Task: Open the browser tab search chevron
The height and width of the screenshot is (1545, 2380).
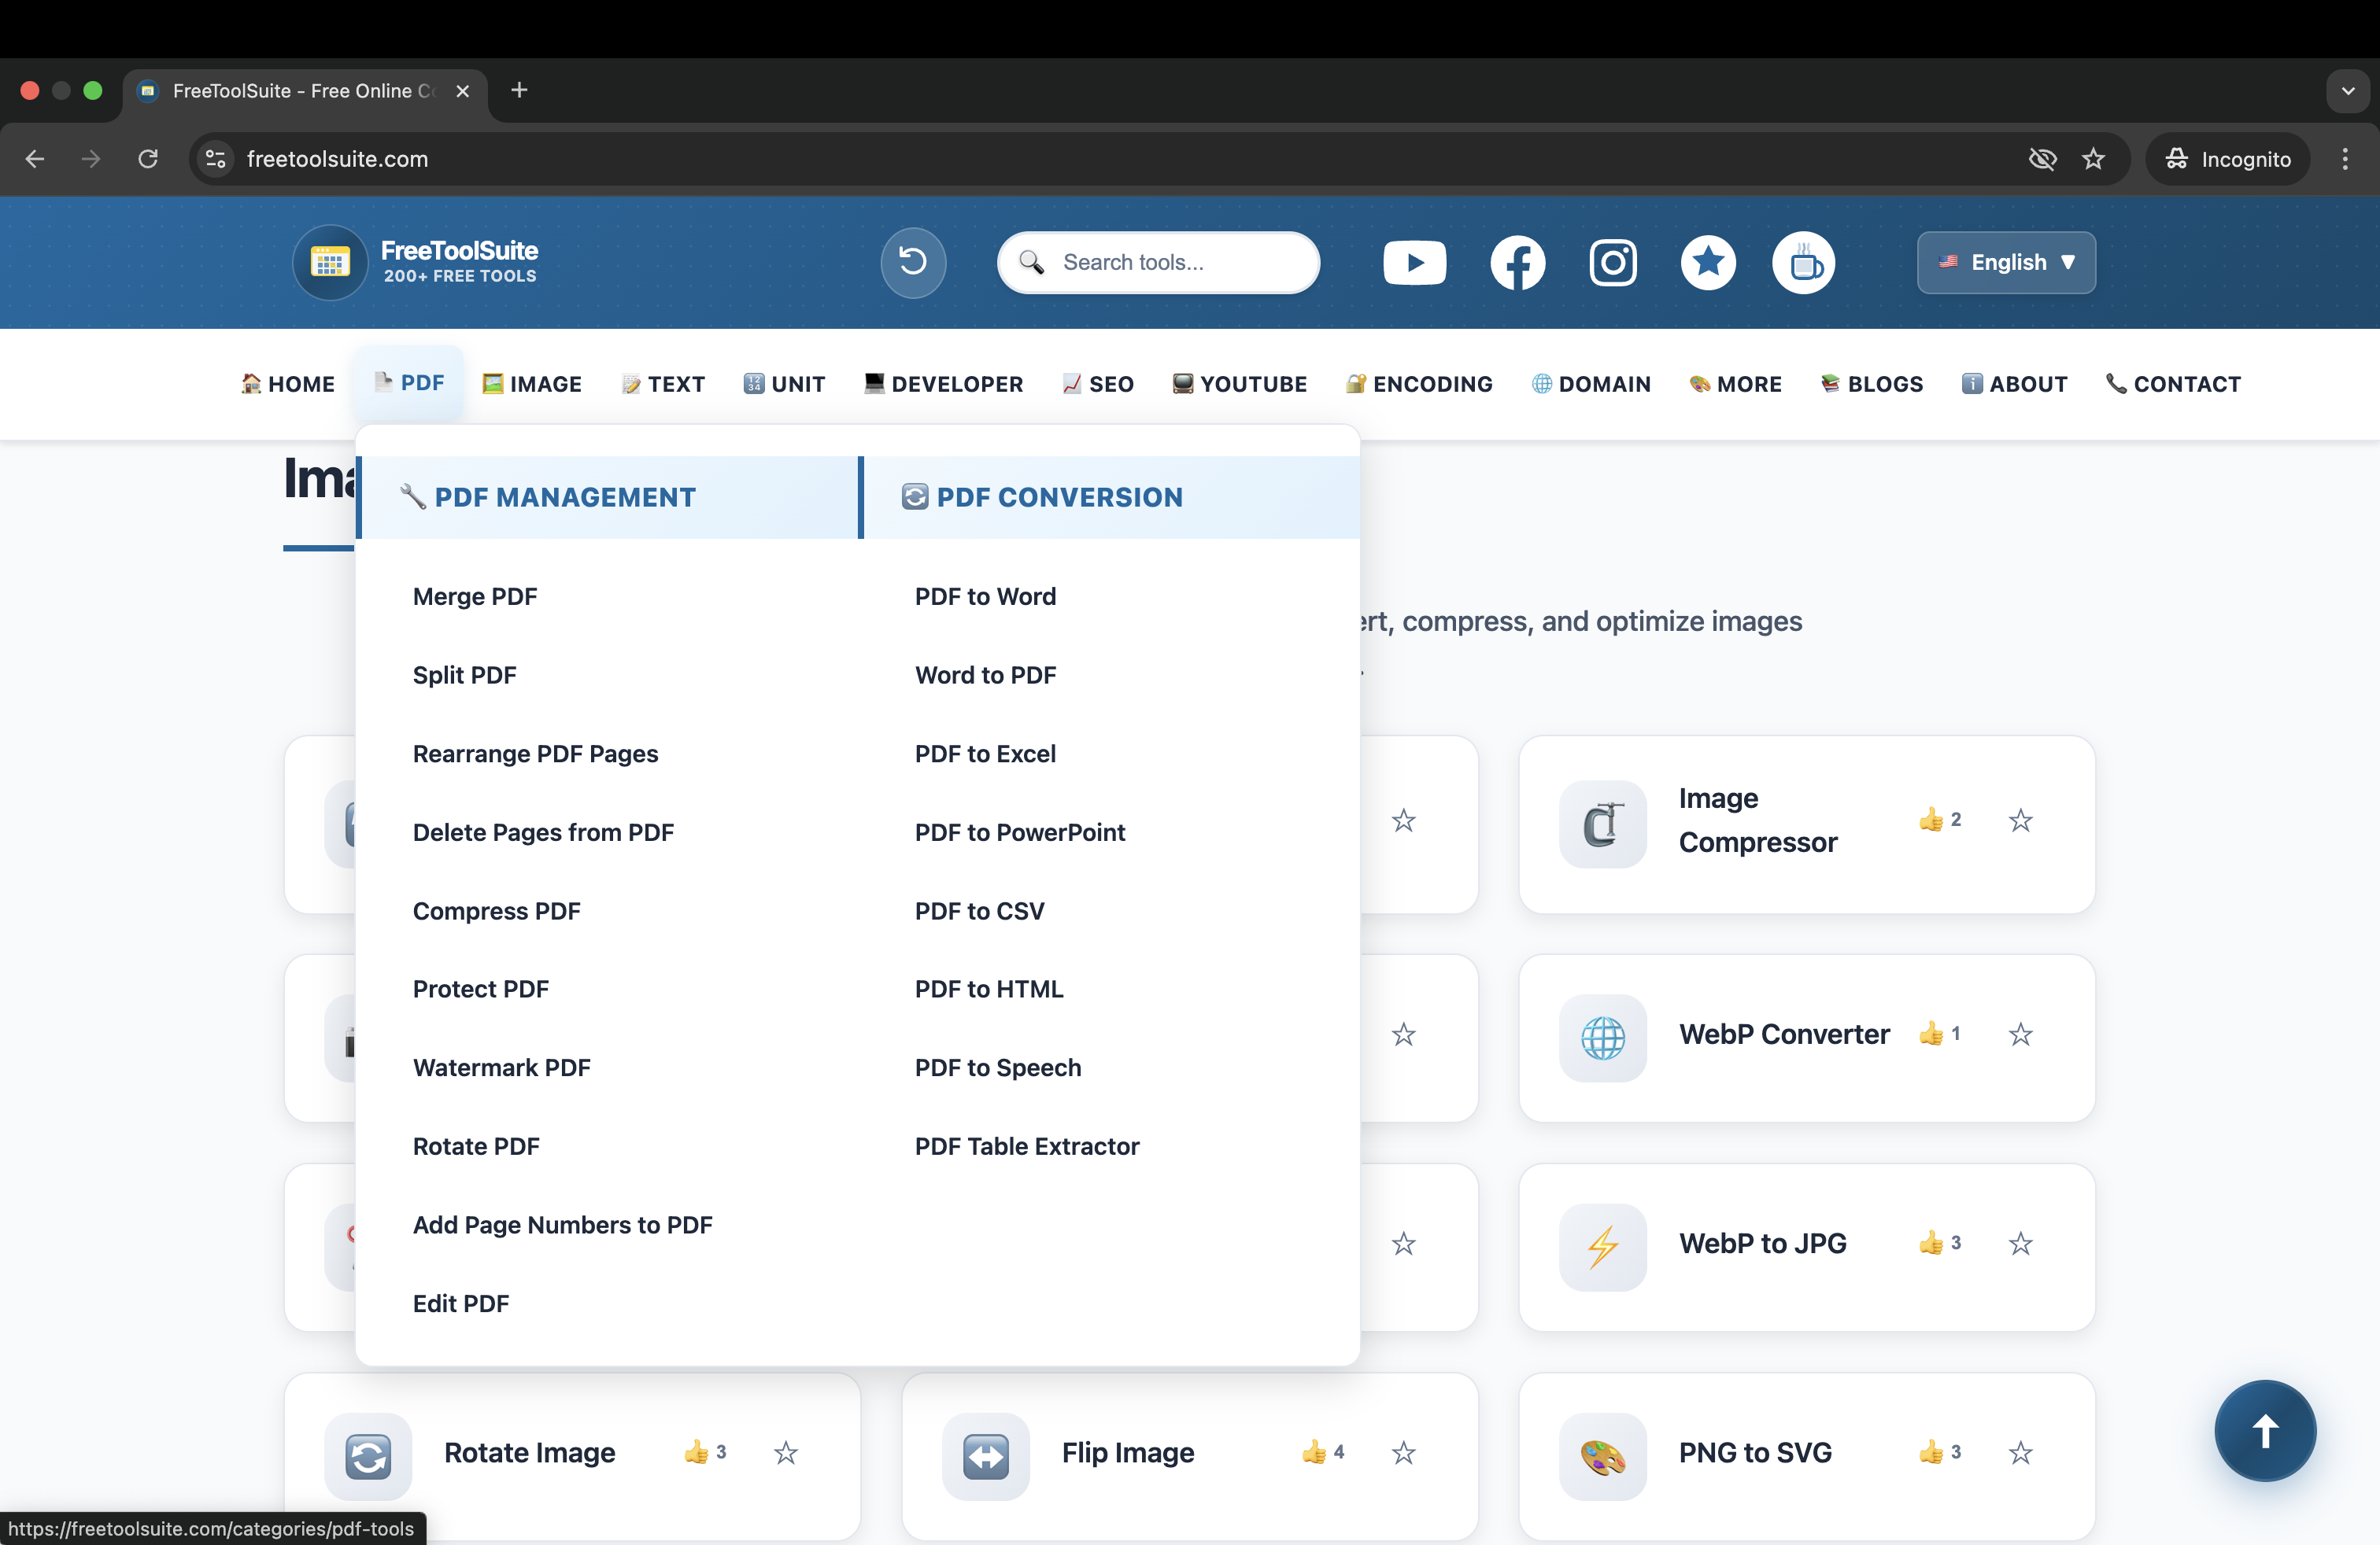Action: pos(2348,91)
